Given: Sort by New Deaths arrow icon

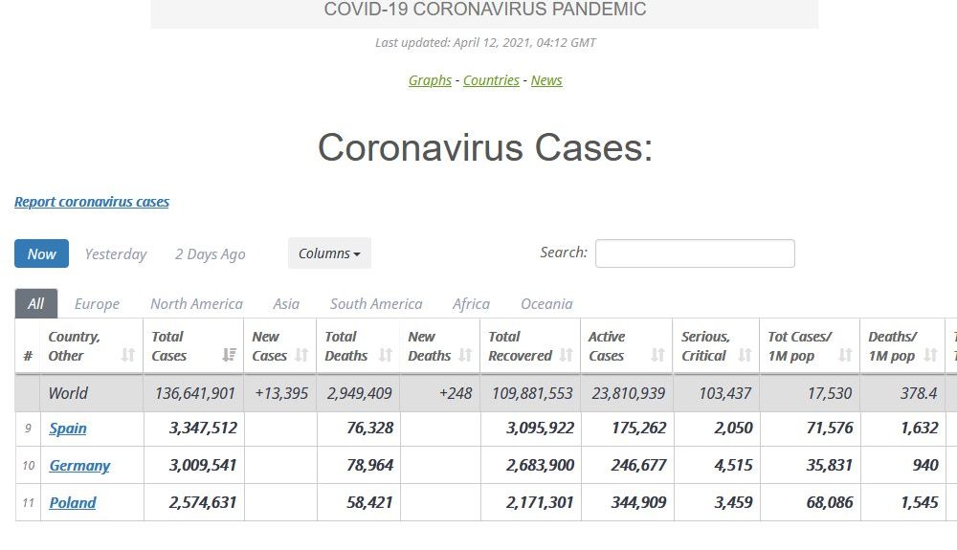Looking at the screenshot, I should point(466,356).
